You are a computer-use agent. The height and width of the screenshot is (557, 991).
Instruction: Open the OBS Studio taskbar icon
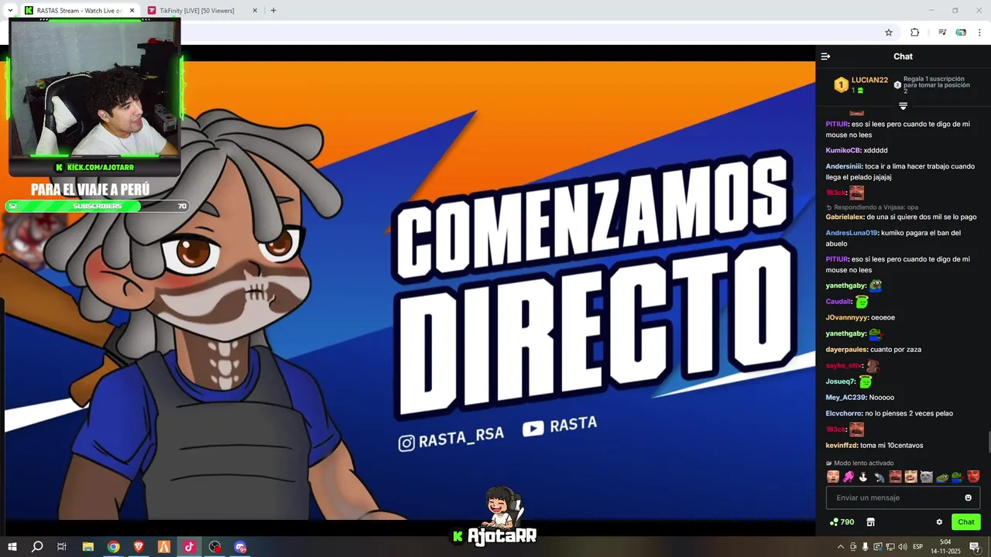(214, 547)
